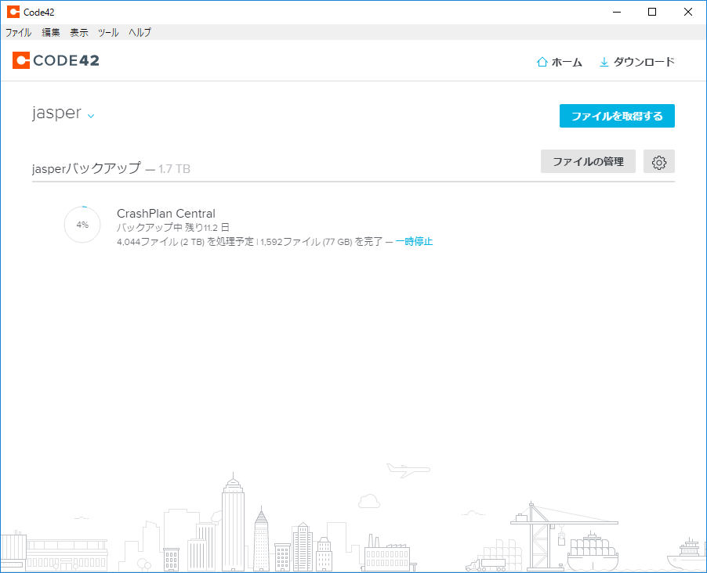Click the Code42 logo in header
The height and width of the screenshot is (573, 707).
(56, 60)
